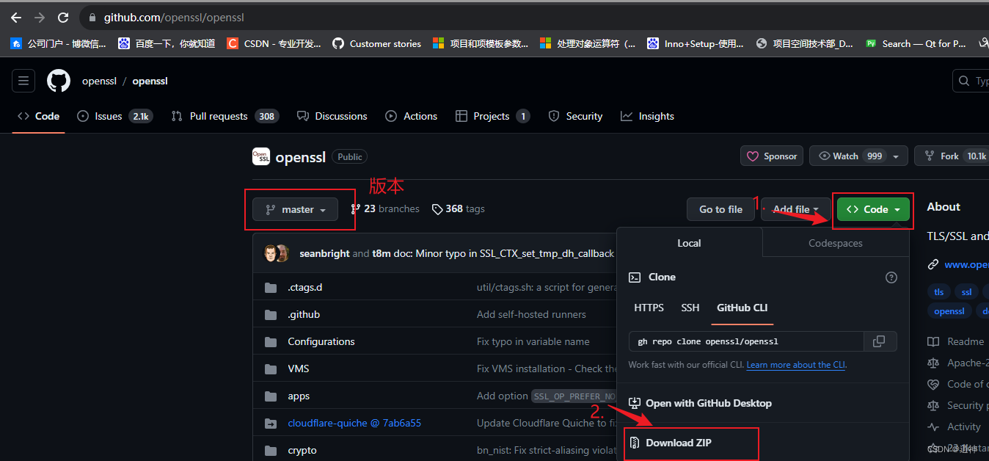Switch to the Security tab

pos(576,116)
